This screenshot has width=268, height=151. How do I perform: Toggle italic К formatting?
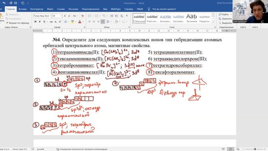tap(40, 22)
